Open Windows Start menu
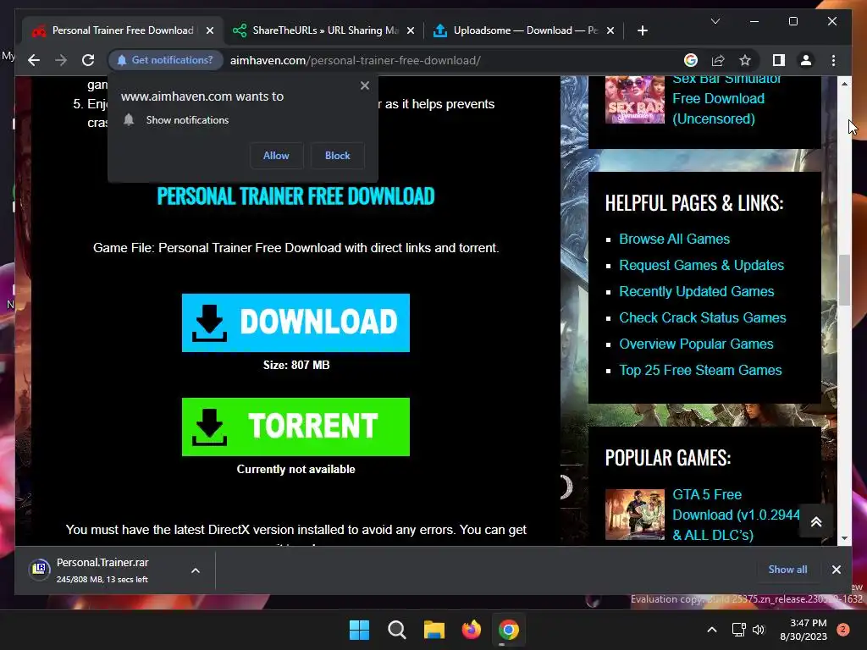The height and width of the screenshot is (650, 867). (x=359, y=630)
